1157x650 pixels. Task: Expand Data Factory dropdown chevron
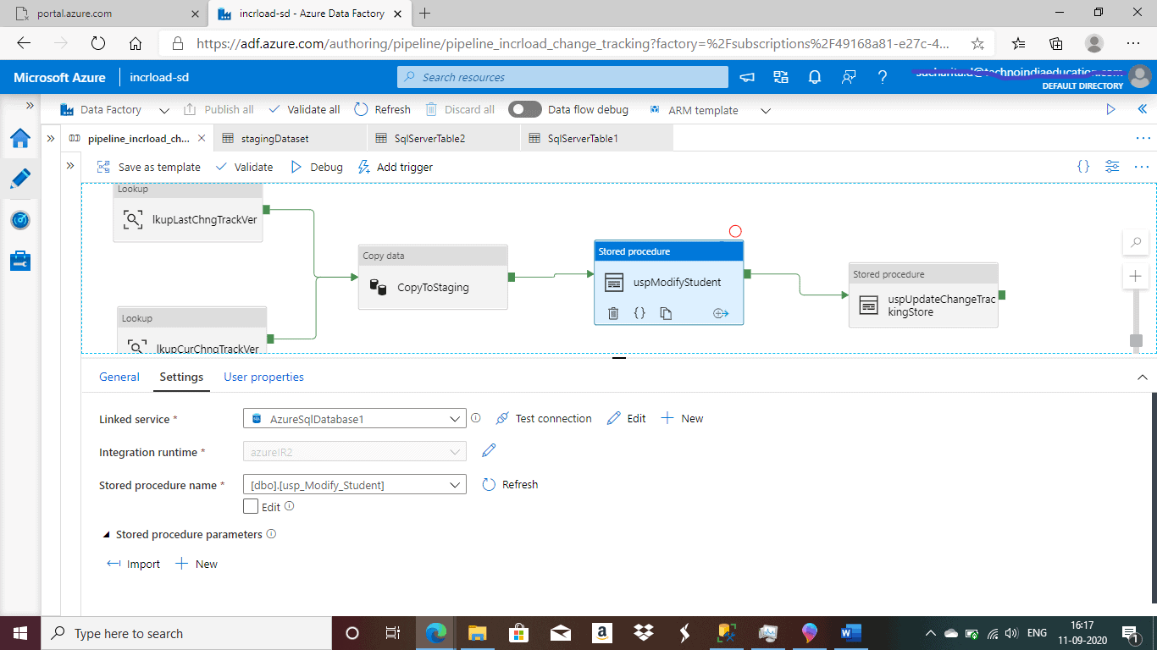164,110
